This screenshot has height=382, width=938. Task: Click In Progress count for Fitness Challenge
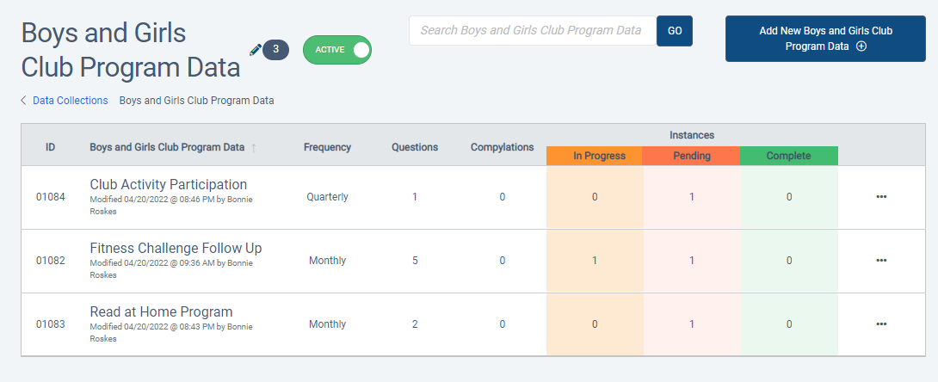594,261
